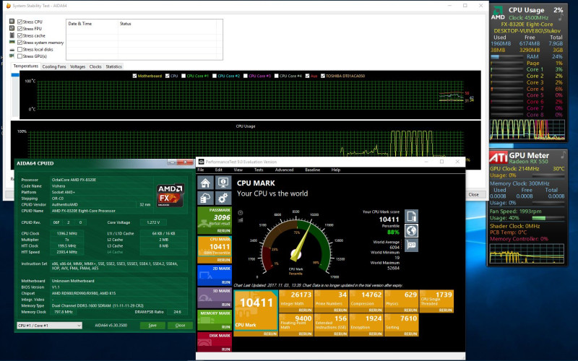This screenshot has width=578, height=361.
Task: Open the PerformanceTest File menu
Action: coord(201,170)
